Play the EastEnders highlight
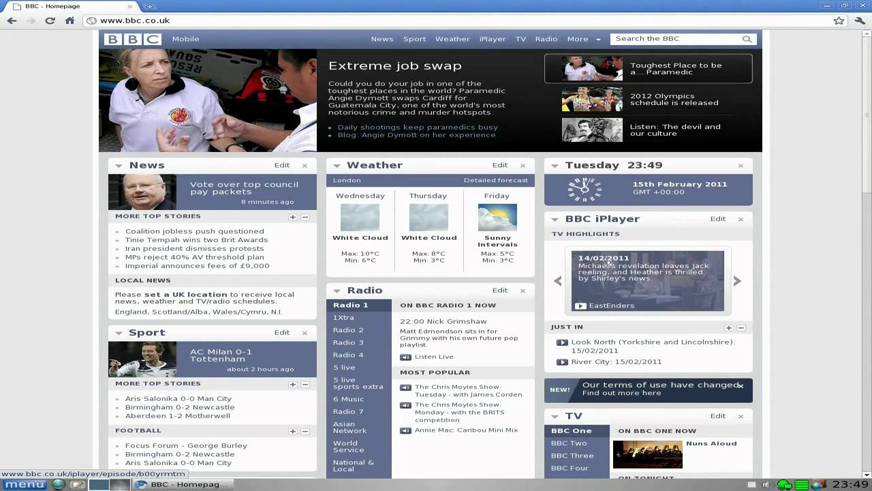 (580, 306)
